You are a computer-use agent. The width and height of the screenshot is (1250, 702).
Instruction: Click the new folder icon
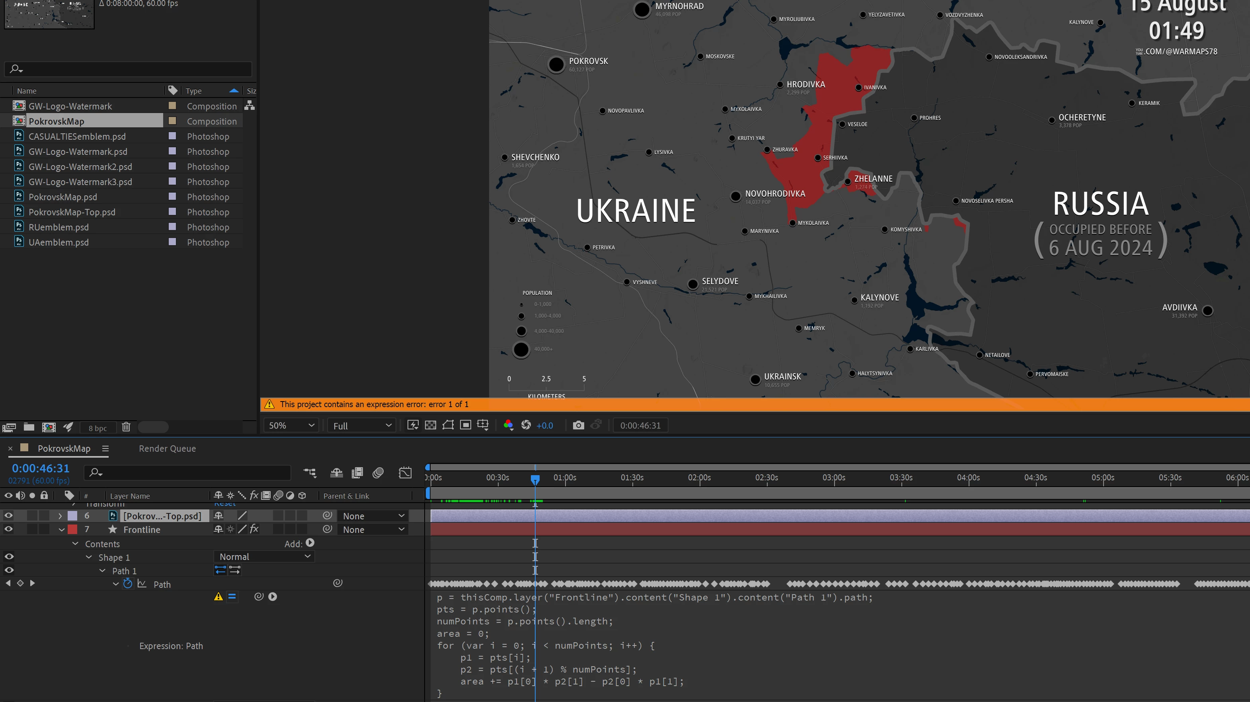(29, 427)
